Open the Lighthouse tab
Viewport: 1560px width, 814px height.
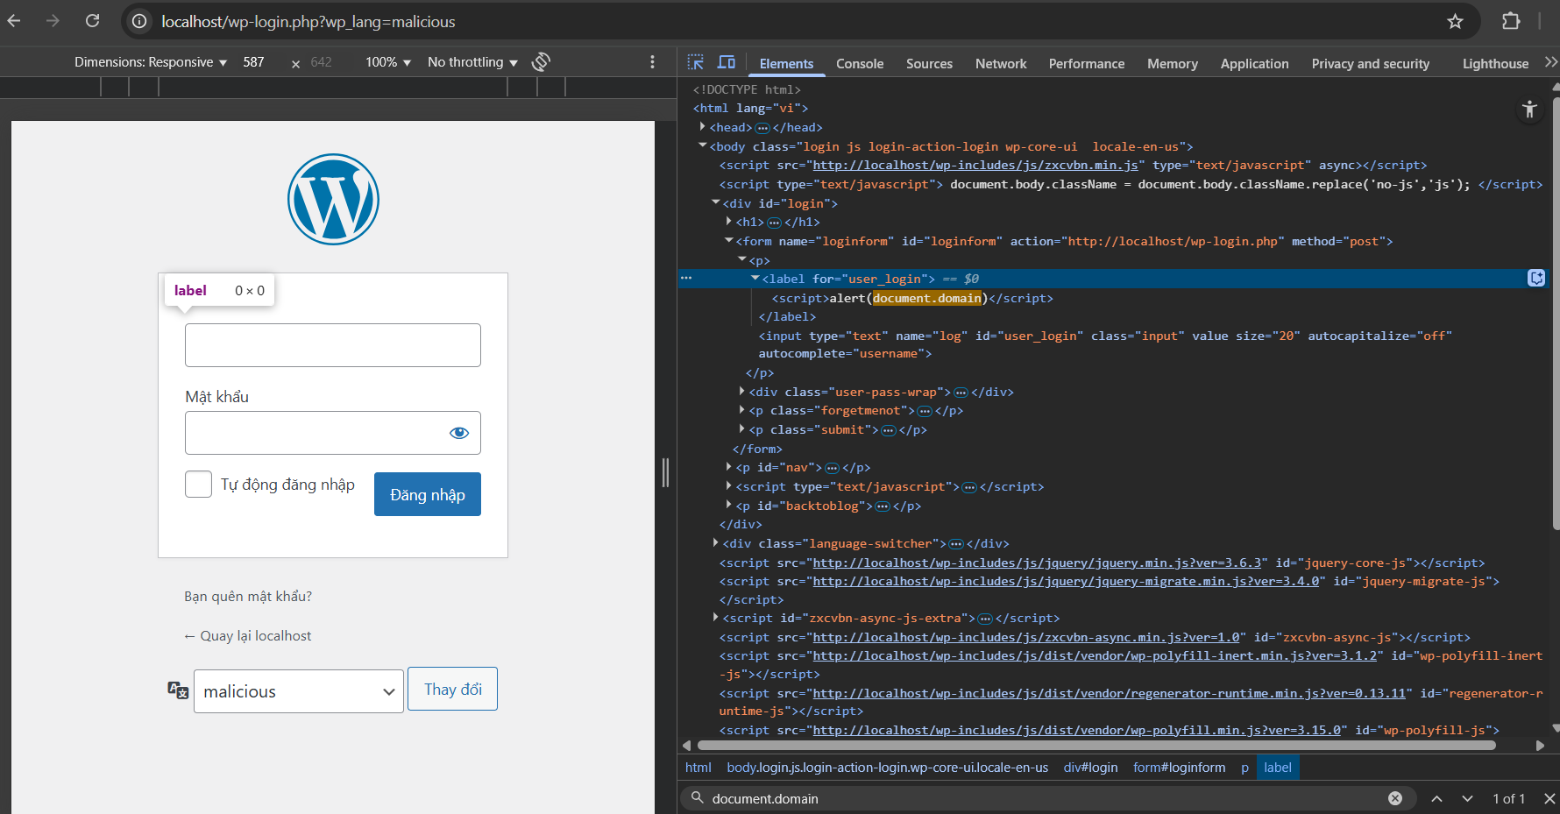pyautogui.click(x=1495, y=63)
